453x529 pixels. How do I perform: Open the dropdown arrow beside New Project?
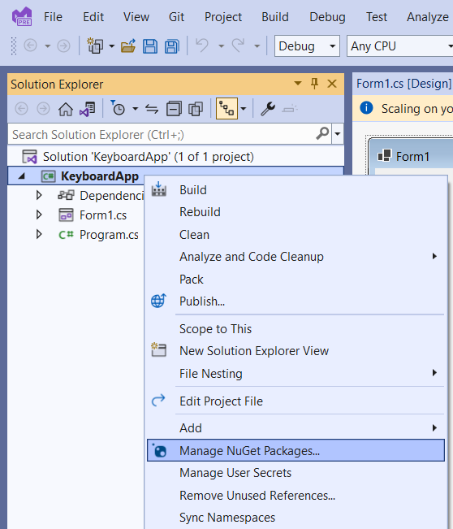coord(111,46)
